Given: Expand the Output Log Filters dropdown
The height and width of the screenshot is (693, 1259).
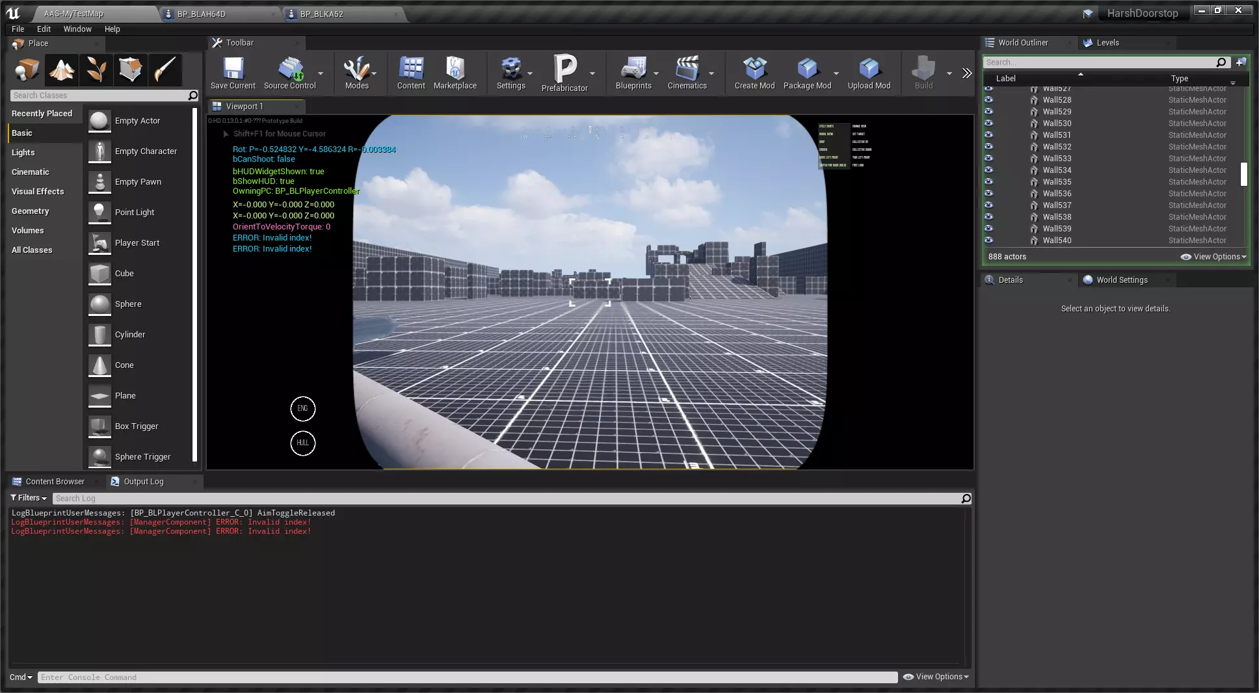Looking at the screenshot, I should tap(29, 498).
